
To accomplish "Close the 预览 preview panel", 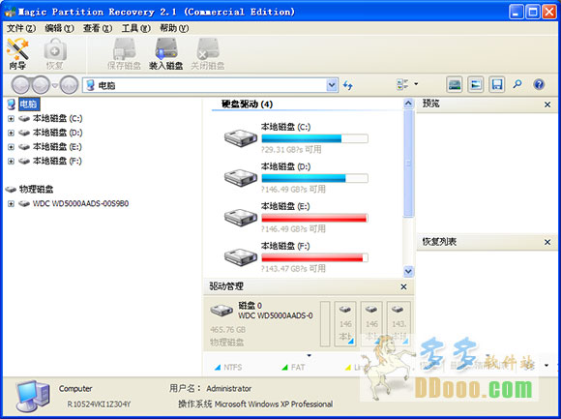I will point(547,105).
